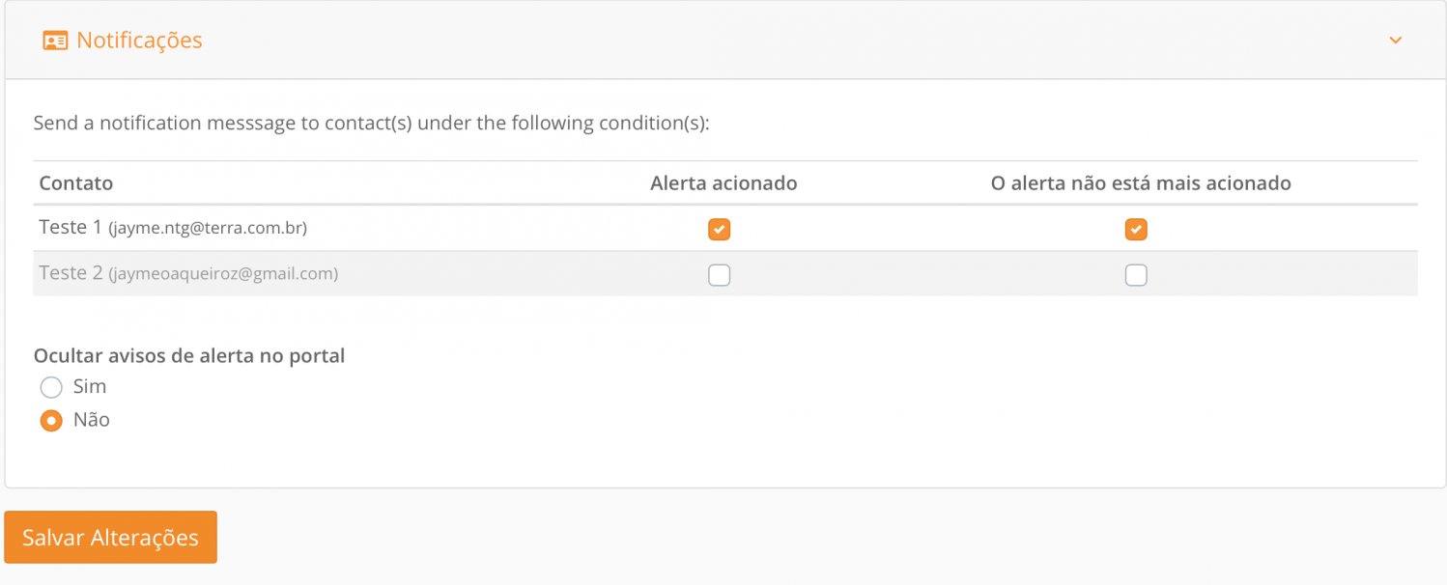Click the jayme.ntg@terra.com.br email address
1447x585 pixels.
pos(208,229)
